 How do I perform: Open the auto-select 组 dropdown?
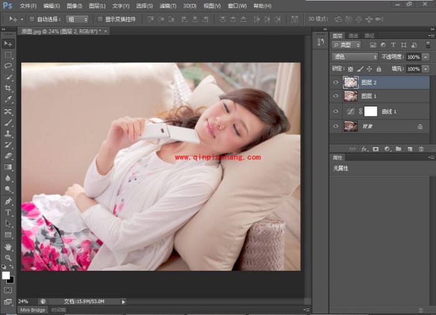pyautogui.click(x=77, y=19)
